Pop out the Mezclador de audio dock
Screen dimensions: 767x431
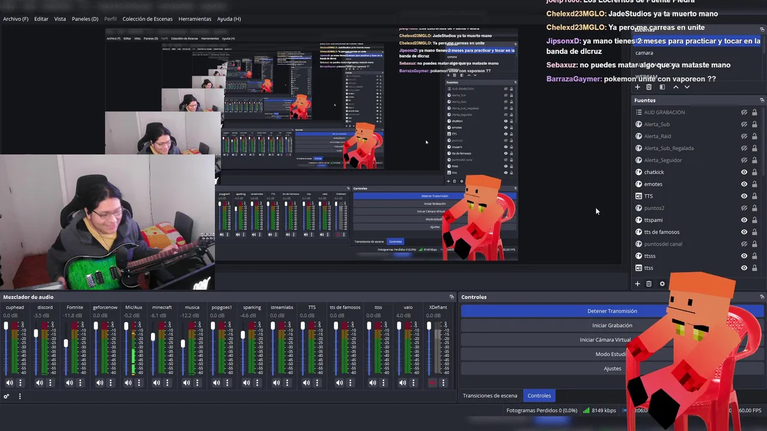click(x=452, y=297)
